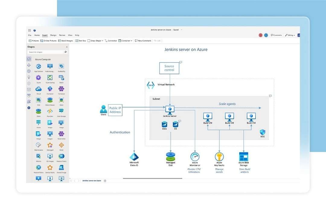The height and width of the screenshot is (209, 326).
Task: Select the Azure Spring shape
Action: (50, 78)
